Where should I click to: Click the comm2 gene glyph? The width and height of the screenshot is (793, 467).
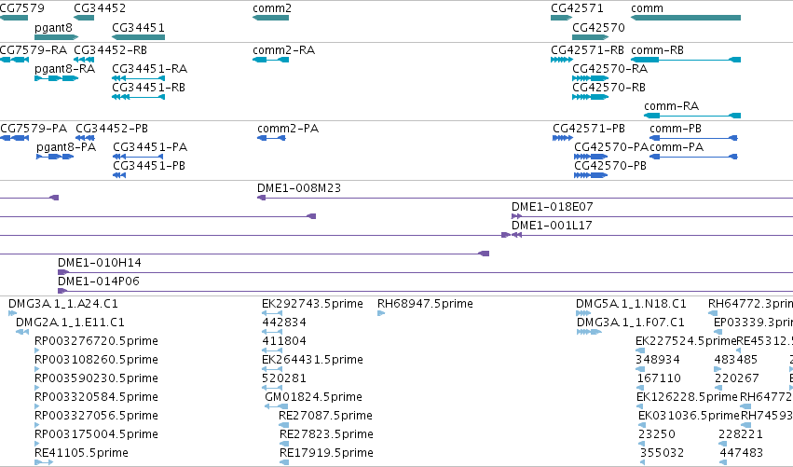(270, 18)
